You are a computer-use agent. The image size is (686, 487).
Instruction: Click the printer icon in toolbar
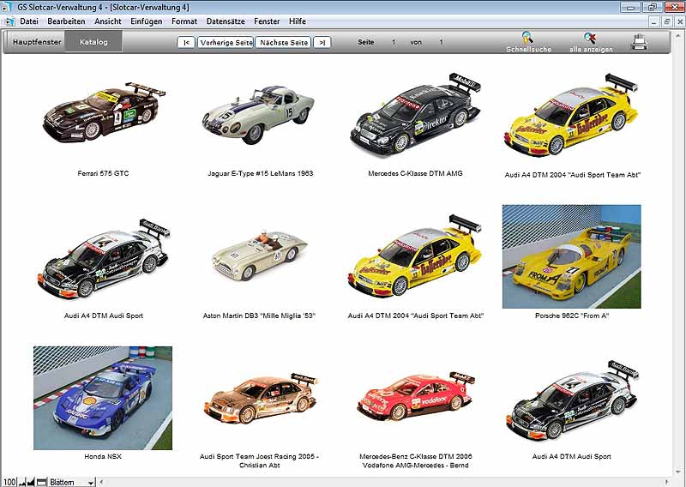point(640,41)
